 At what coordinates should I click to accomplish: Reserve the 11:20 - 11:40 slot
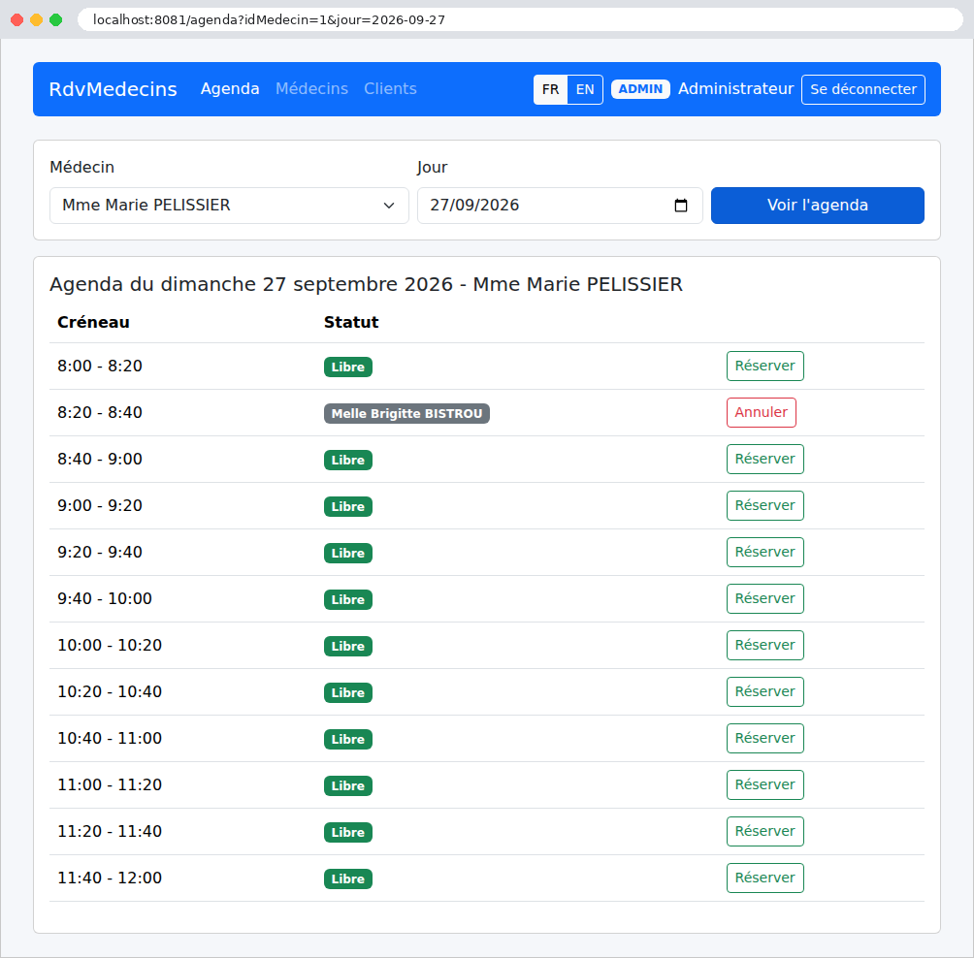click(x=765, y=832)
